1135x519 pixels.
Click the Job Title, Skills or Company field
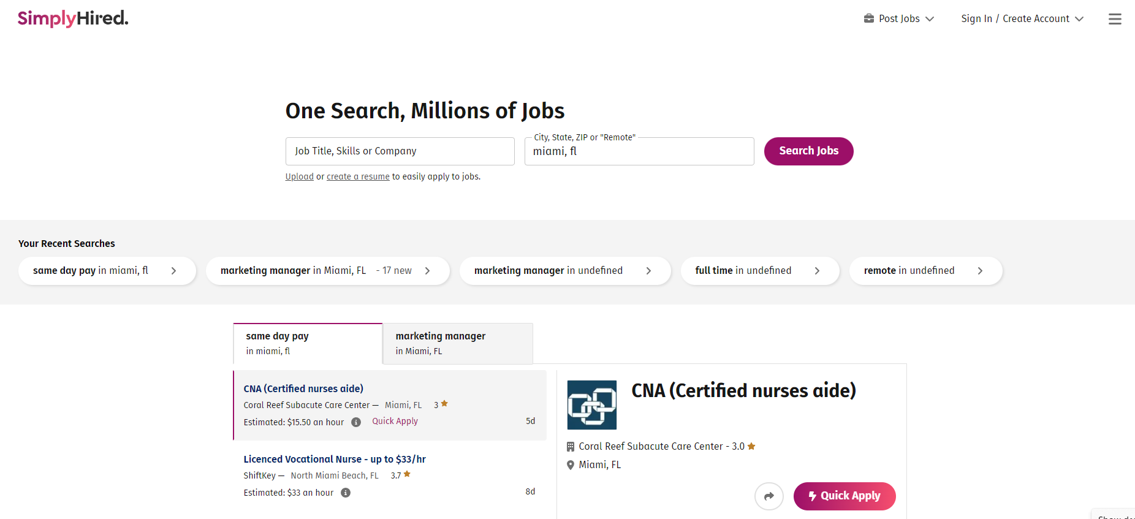pos(400,151)
